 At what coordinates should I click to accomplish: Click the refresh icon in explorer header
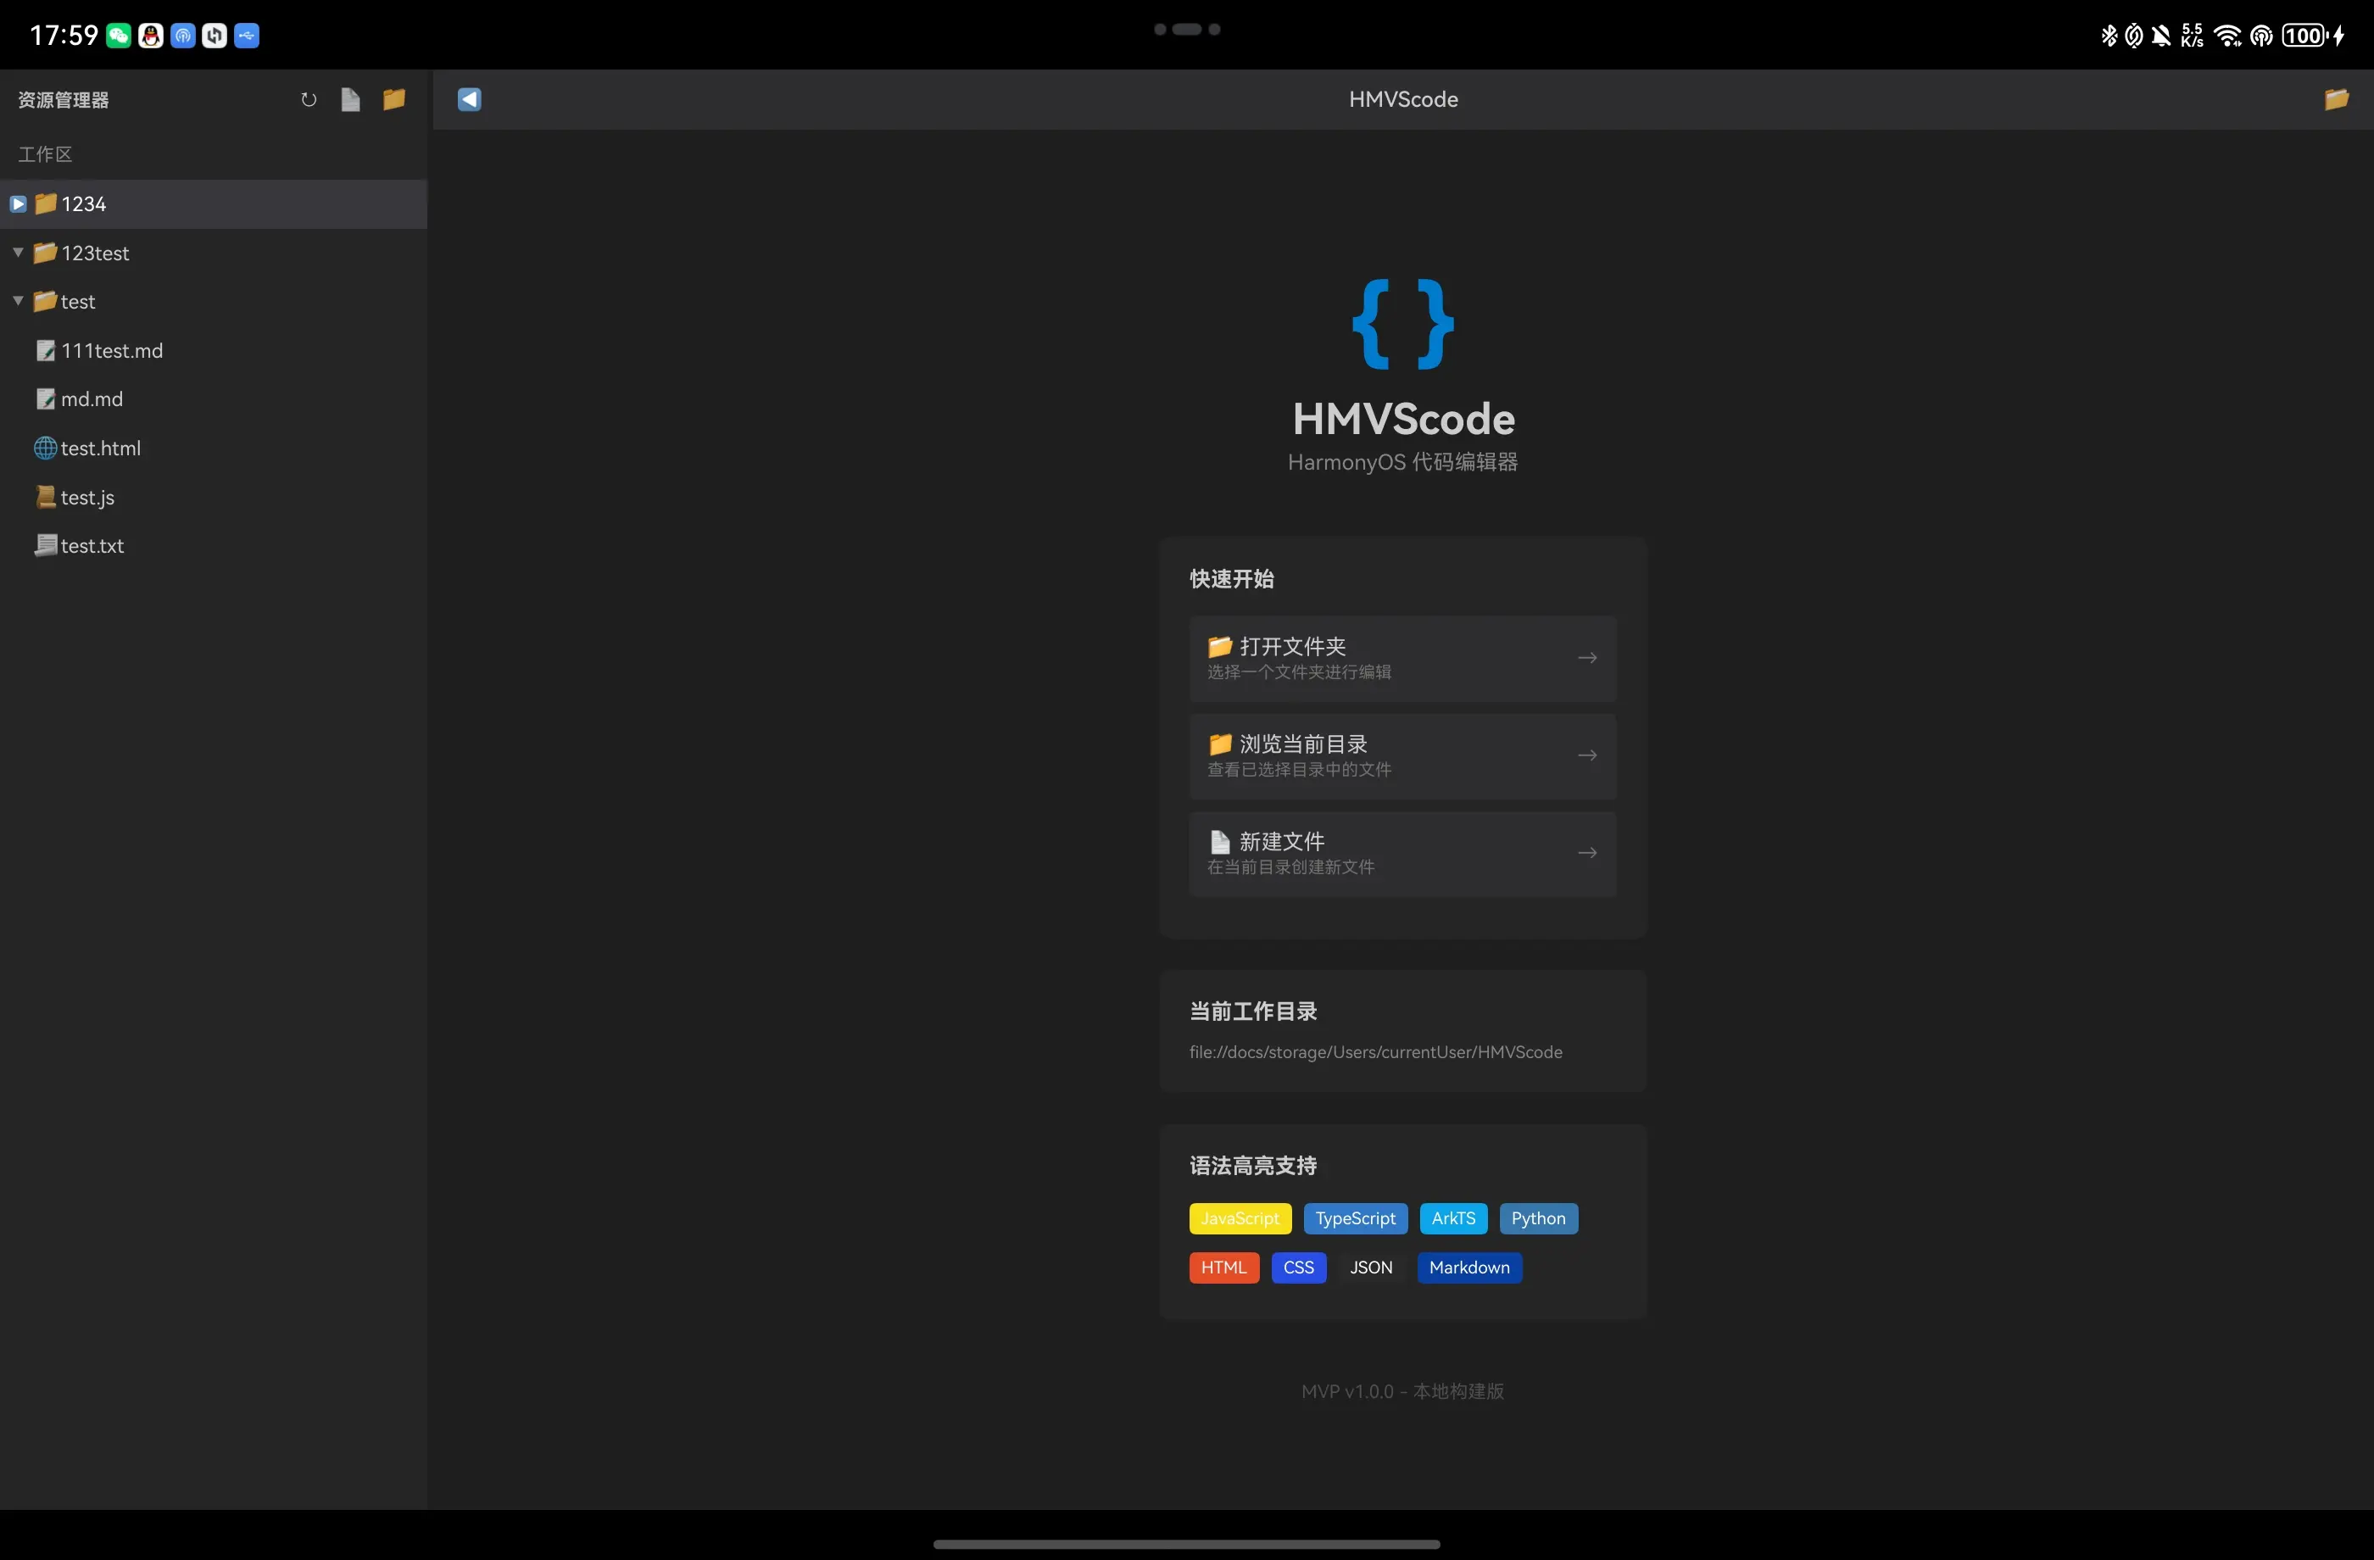(x=309, y=100)
